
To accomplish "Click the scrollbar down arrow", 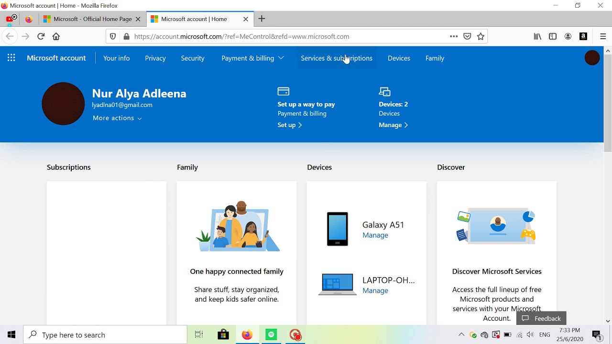I will (x=608, y=321).
